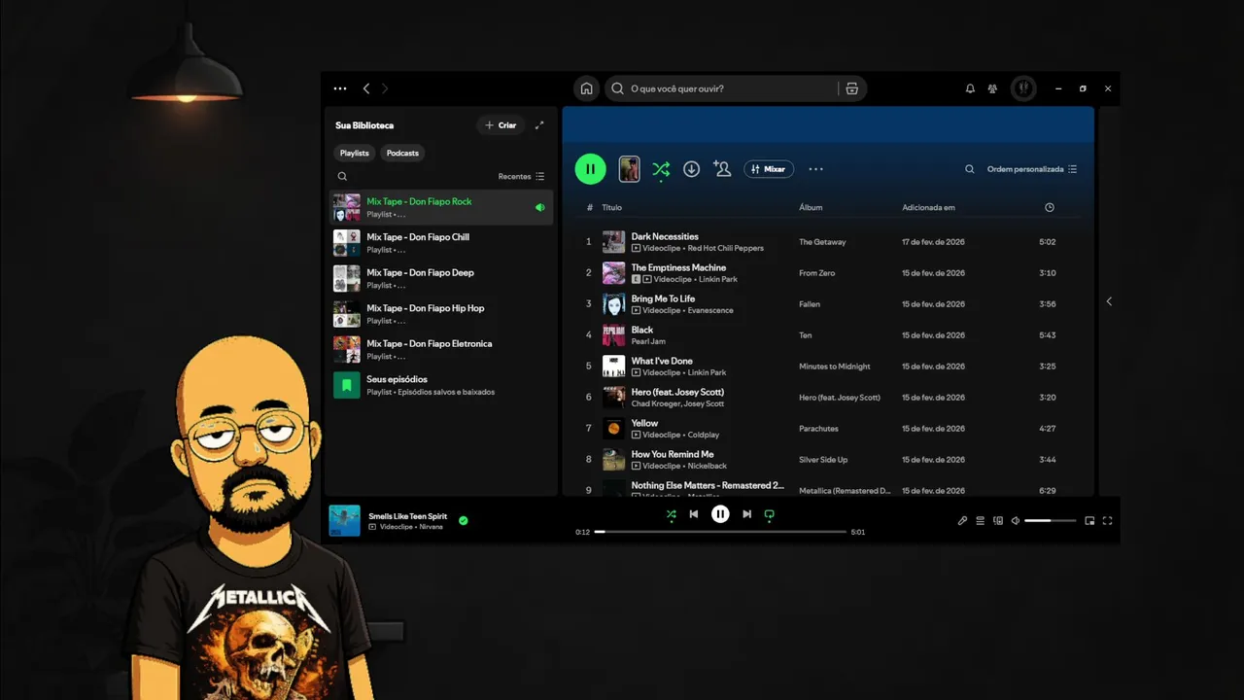Open Mix Tape - Don Fiapo Deep playlist
The width and height of the screenshot is (1244, 700).
click(x=442, y=278)
